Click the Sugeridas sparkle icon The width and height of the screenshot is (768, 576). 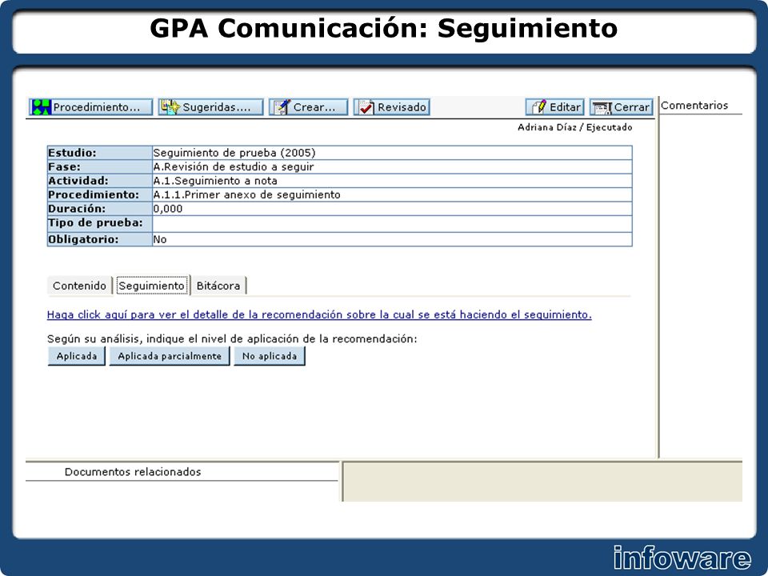pyautogui.click(x=170, y=106)
